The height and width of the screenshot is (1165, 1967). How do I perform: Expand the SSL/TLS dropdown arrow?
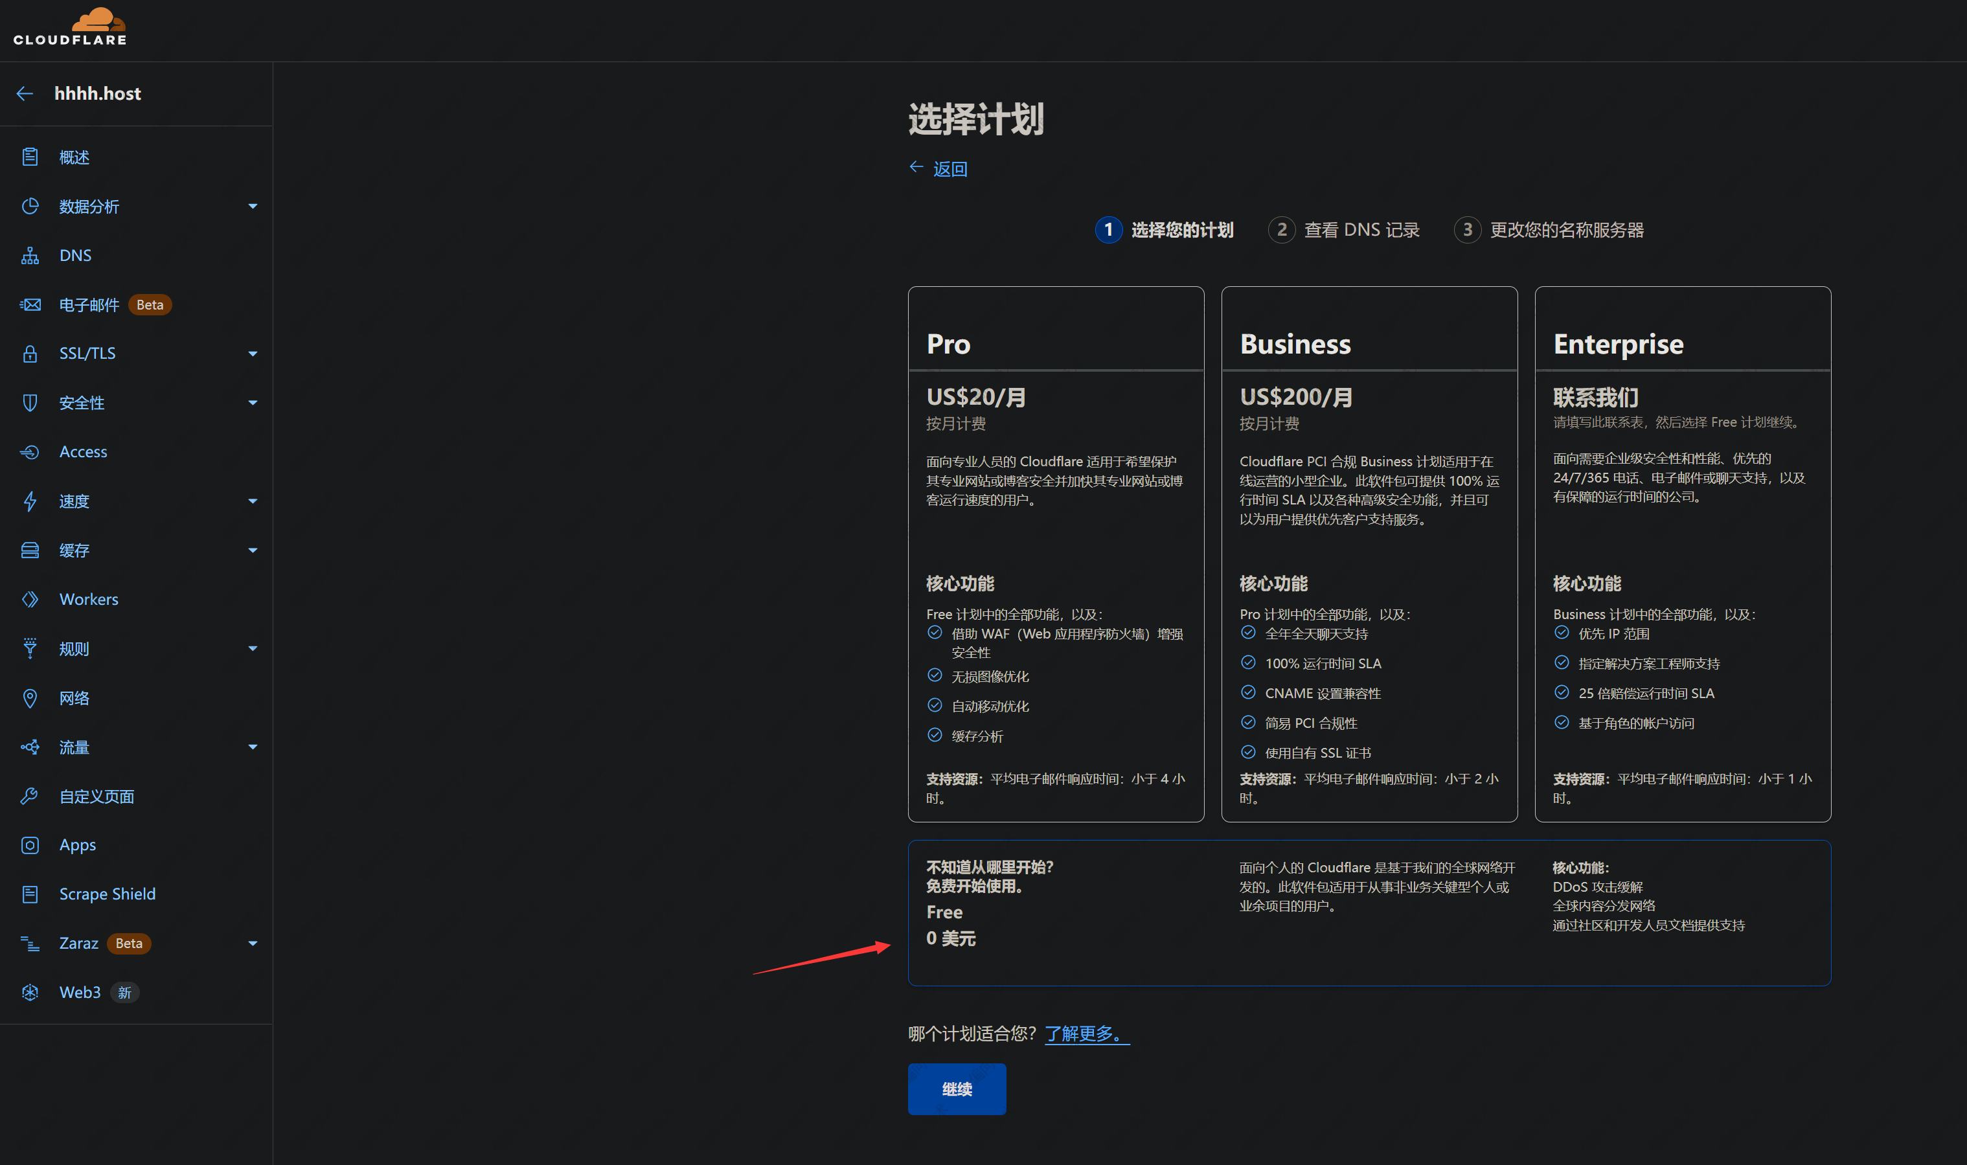[253, 354]
